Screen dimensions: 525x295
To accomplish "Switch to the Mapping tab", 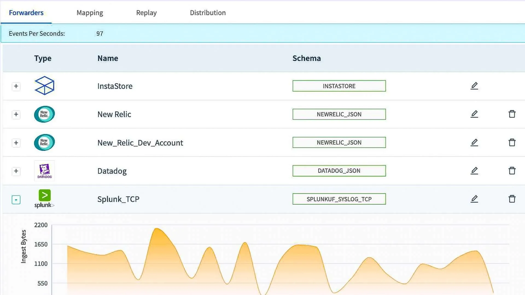I will (90, 13).
